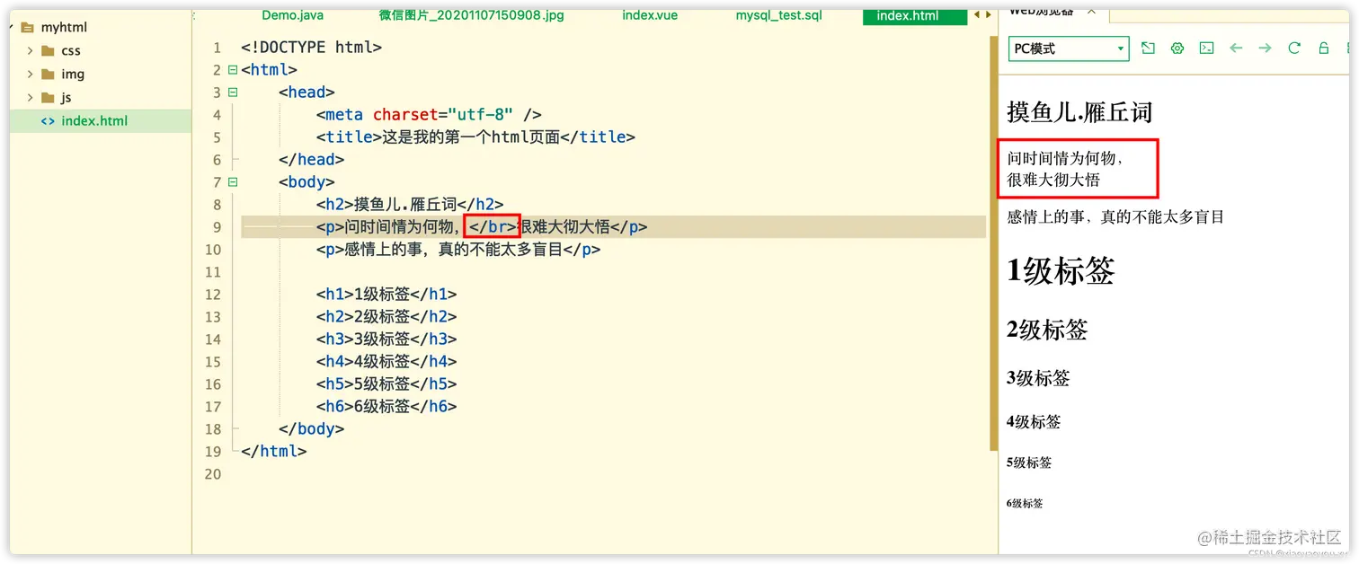Image resolution: width=1359 pixels, height=564 pixels.
Task: Expand the css folder chevron
Action: 30,50
